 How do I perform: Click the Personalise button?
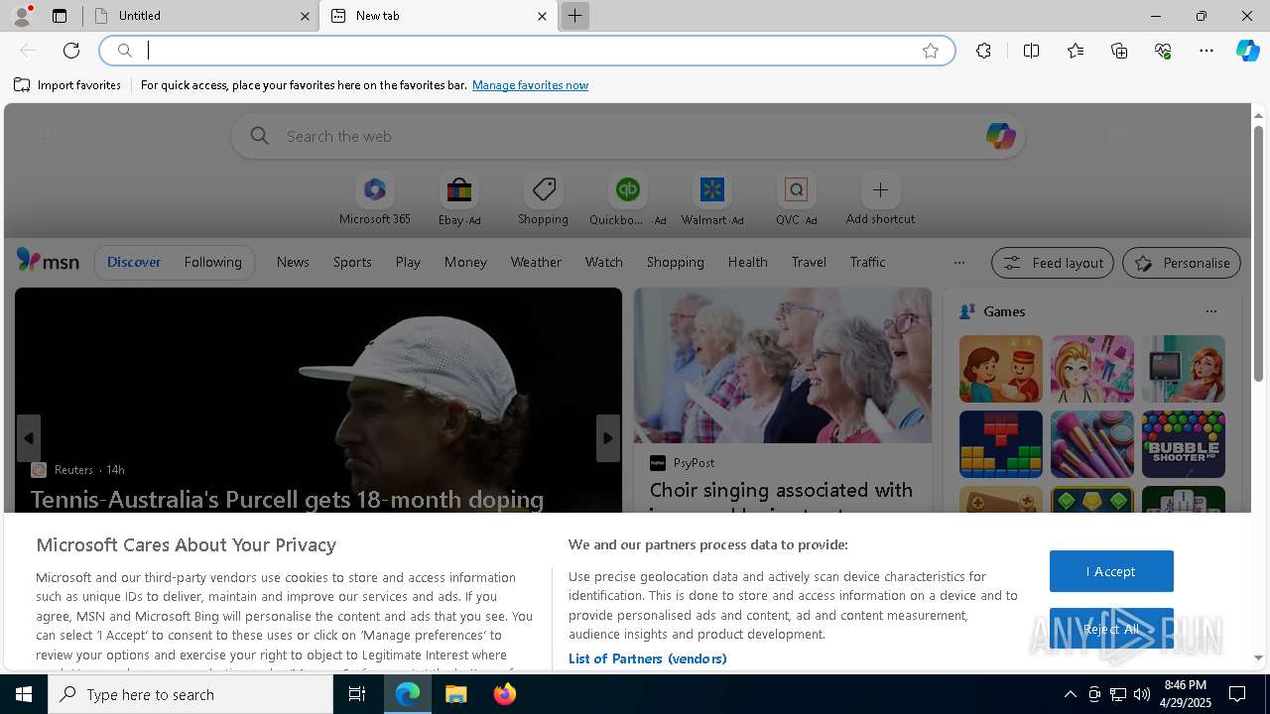pyautogui.click(x=1182, y=263)
